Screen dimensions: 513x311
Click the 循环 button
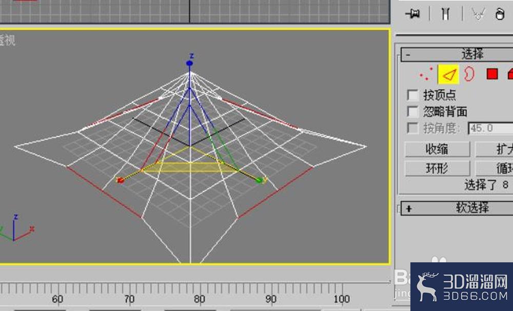(494, 169)
